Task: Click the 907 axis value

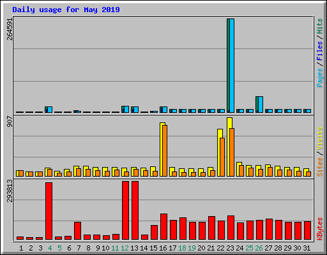Action: pyautogui.click(x=10, y=122)
